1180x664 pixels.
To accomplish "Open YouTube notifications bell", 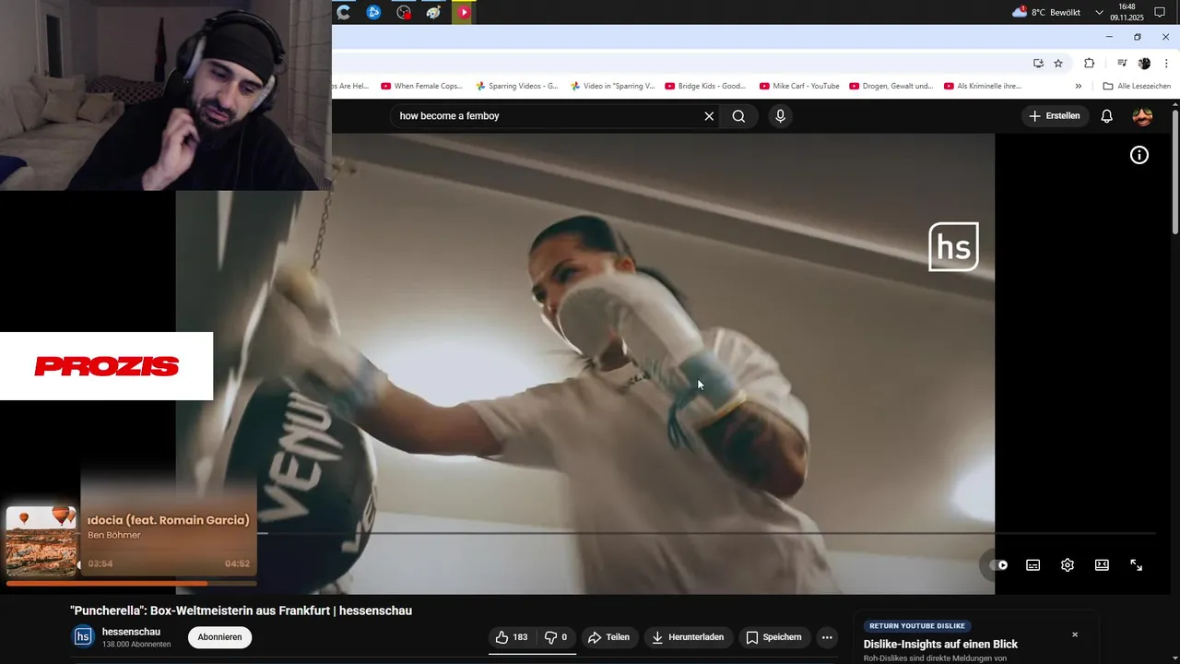I will [x=1107, y=116].
